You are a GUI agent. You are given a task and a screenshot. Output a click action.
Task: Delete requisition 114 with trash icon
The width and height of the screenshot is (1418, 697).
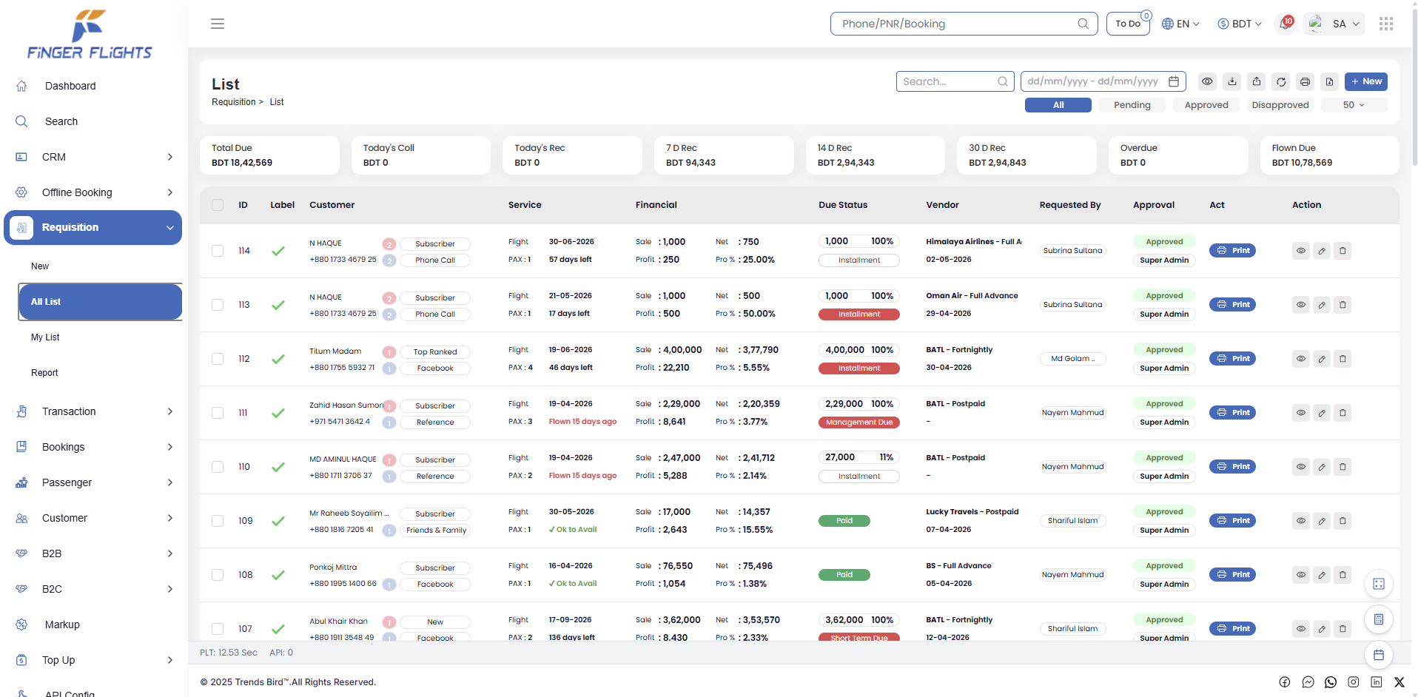pos(1343,251)
